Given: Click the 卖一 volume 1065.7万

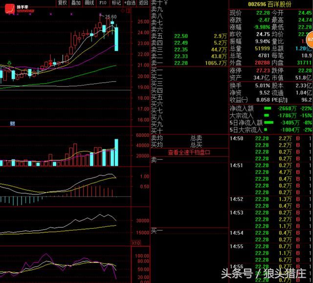Looking at the screenshot, I should click(216, 63).
